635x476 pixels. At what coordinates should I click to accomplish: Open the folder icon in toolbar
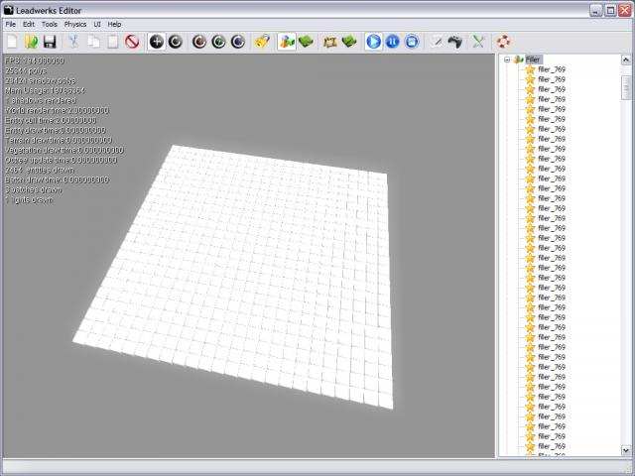point(31,42)
